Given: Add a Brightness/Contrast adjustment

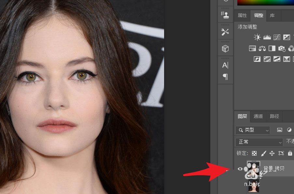Looking at the screenshot, I should tap(257, 37).
